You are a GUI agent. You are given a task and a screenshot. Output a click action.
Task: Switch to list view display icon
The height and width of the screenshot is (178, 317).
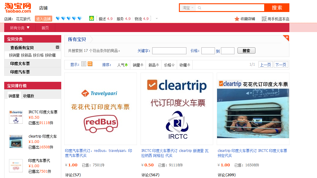tap(84, 64)
